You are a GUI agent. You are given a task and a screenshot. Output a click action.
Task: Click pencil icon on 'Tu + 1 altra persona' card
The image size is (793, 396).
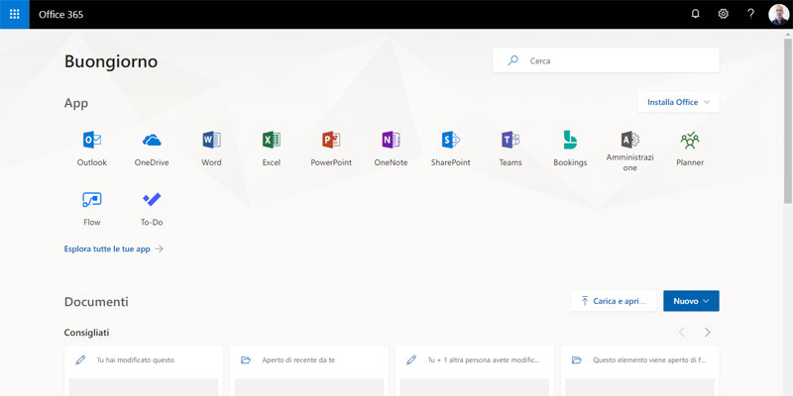(x=411, y=360)
